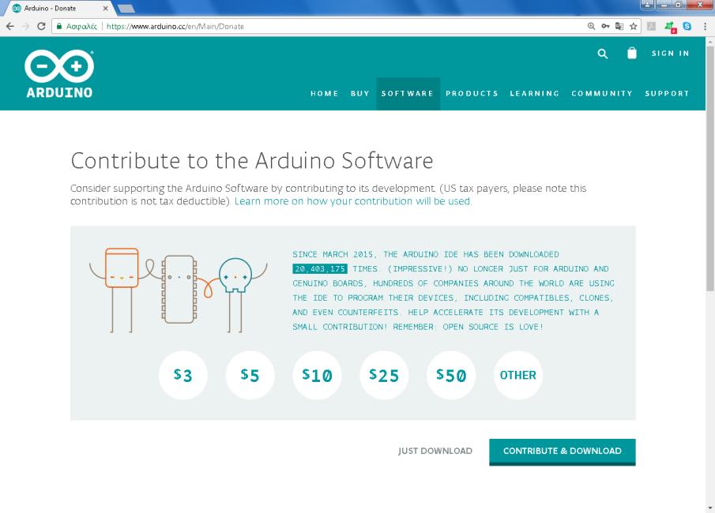Select the $3 contribution amount
715x513 pixels.
[x=183, y=375]
